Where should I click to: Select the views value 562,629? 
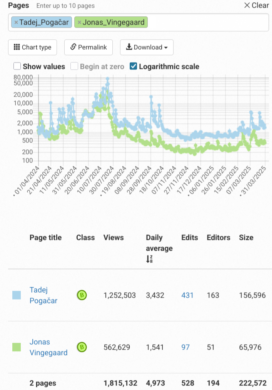[117, 347]
